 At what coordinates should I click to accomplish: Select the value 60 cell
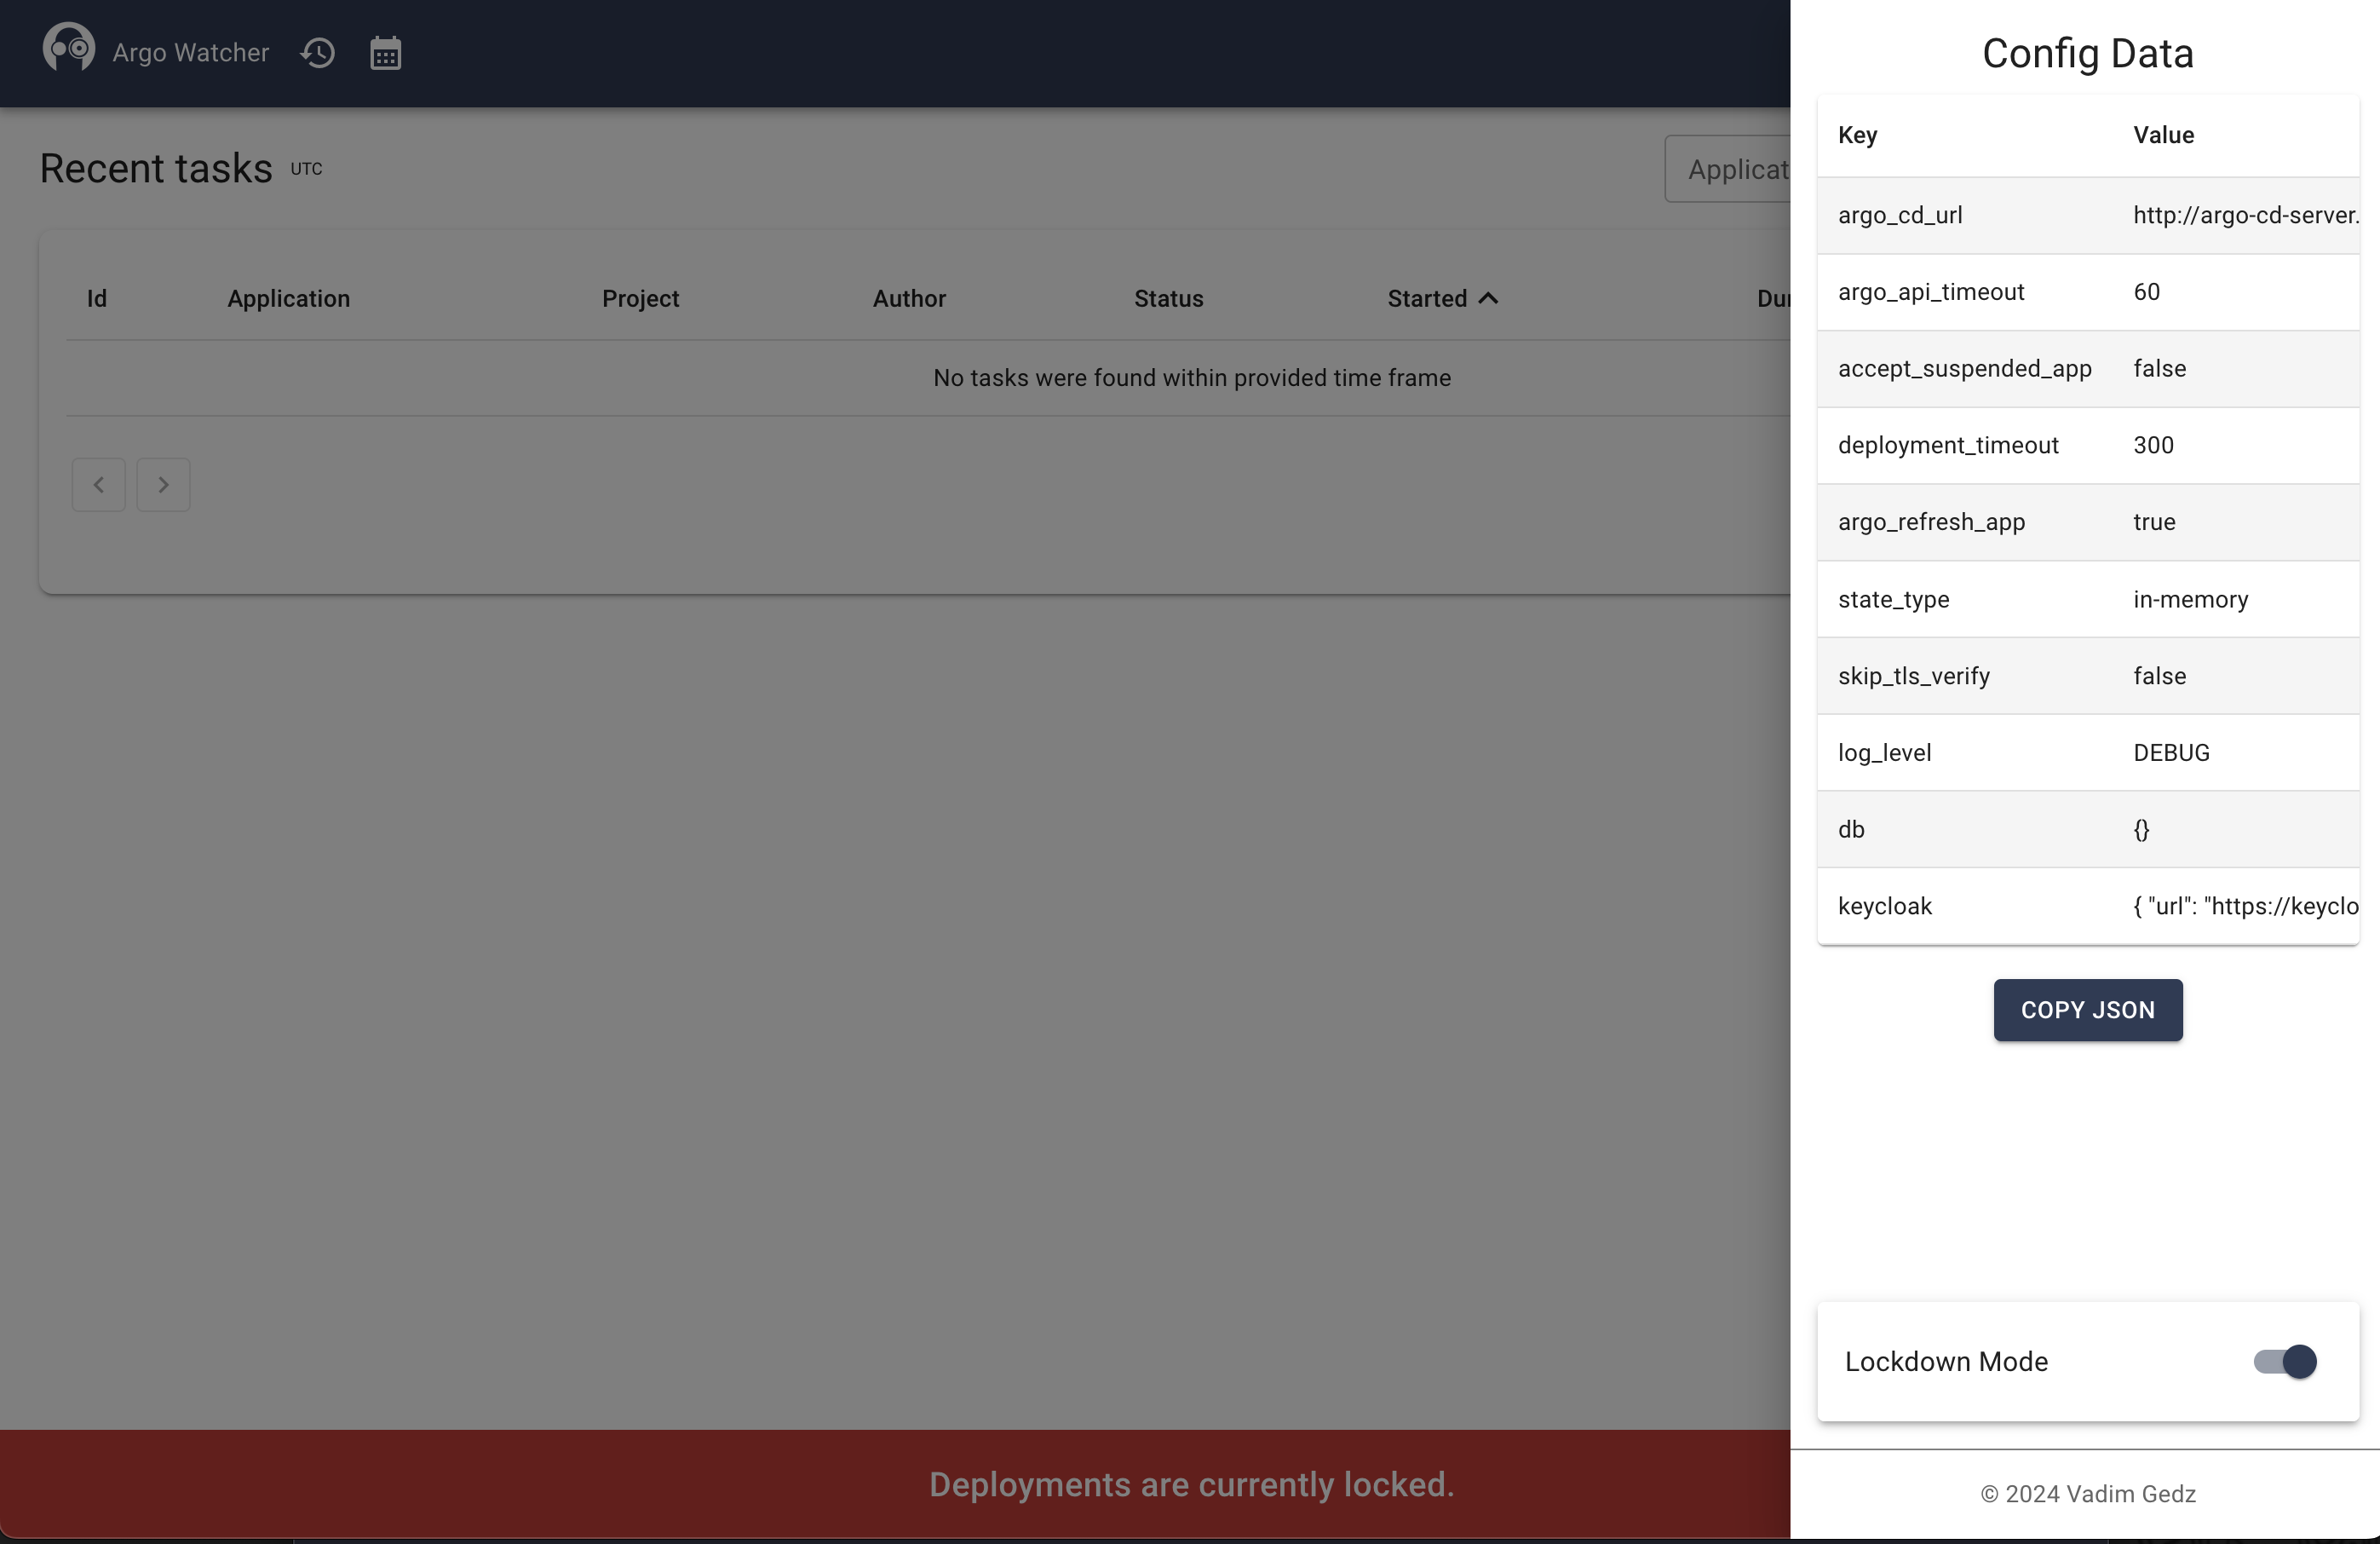click(x=2235, y=292)
